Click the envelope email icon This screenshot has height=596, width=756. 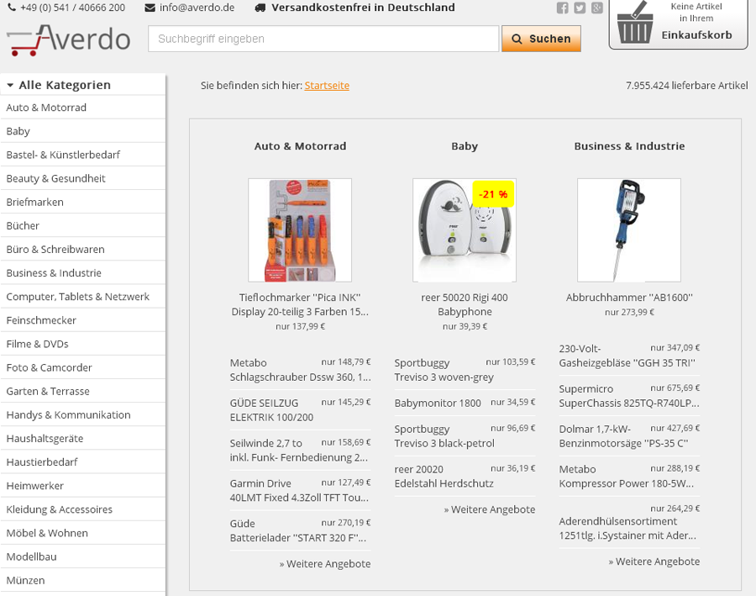[150, 8]
